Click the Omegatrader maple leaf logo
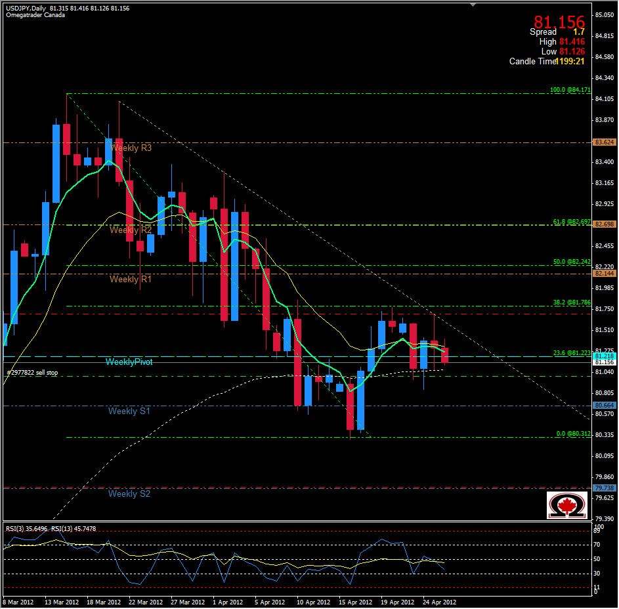619x609 pixels. point(568,505)
